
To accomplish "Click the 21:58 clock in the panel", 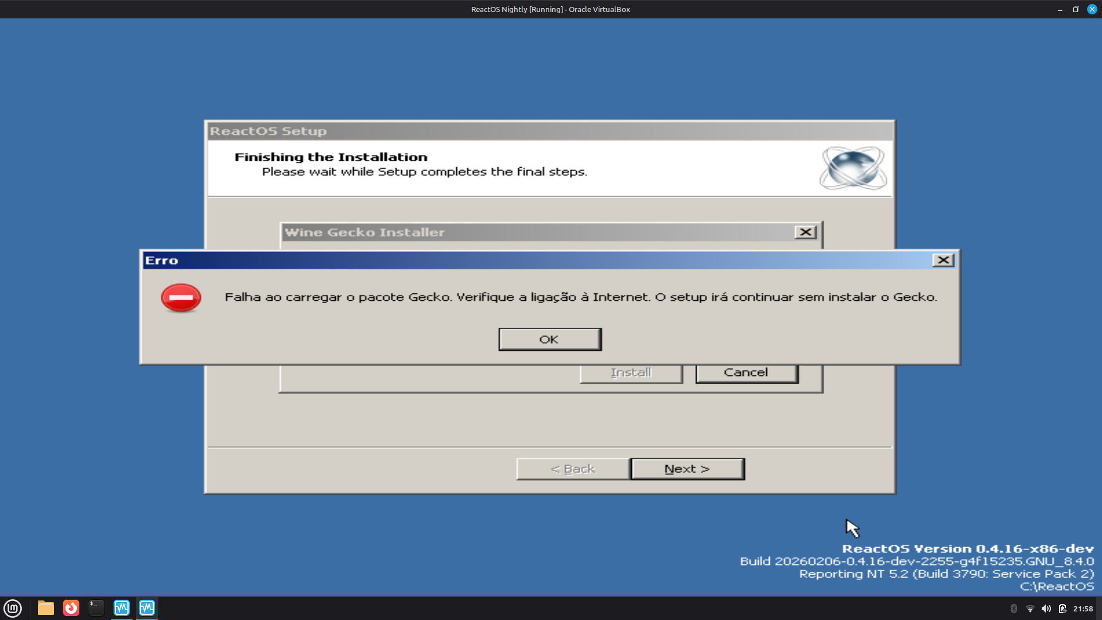I will 1083,609.
